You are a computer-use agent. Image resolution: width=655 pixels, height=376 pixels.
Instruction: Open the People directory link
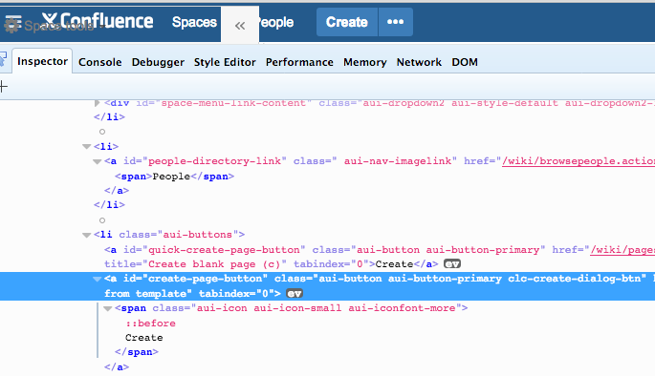(275, 22)
